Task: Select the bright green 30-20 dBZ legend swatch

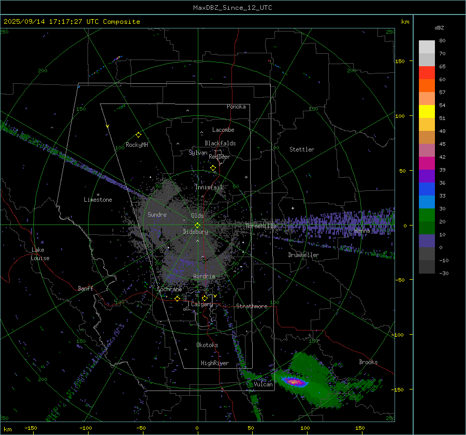Action: click(x=427, y=215)
